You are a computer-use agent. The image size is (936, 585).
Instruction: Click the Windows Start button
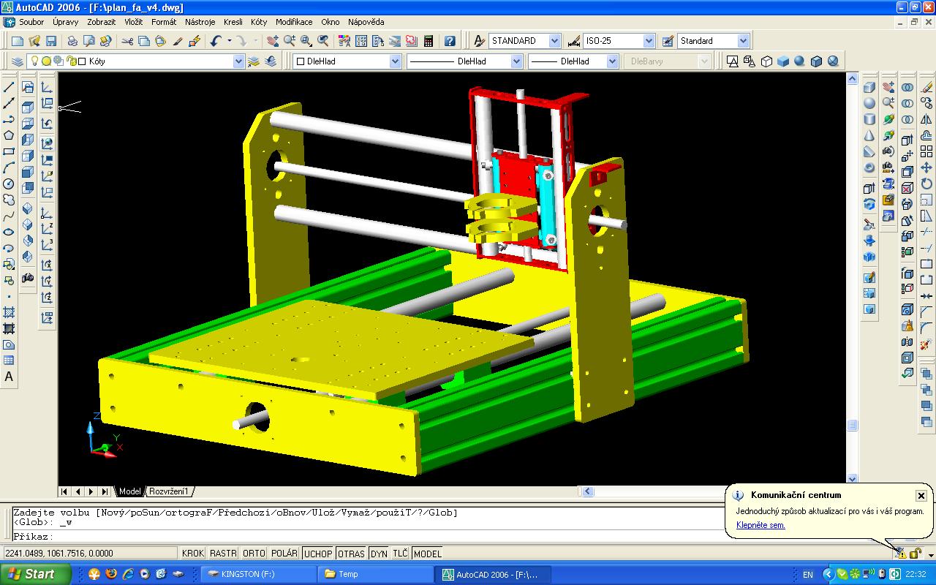click(x=35, y=574)
